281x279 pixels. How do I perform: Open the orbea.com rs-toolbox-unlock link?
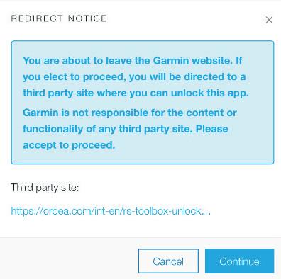click(x=111, y=210)
